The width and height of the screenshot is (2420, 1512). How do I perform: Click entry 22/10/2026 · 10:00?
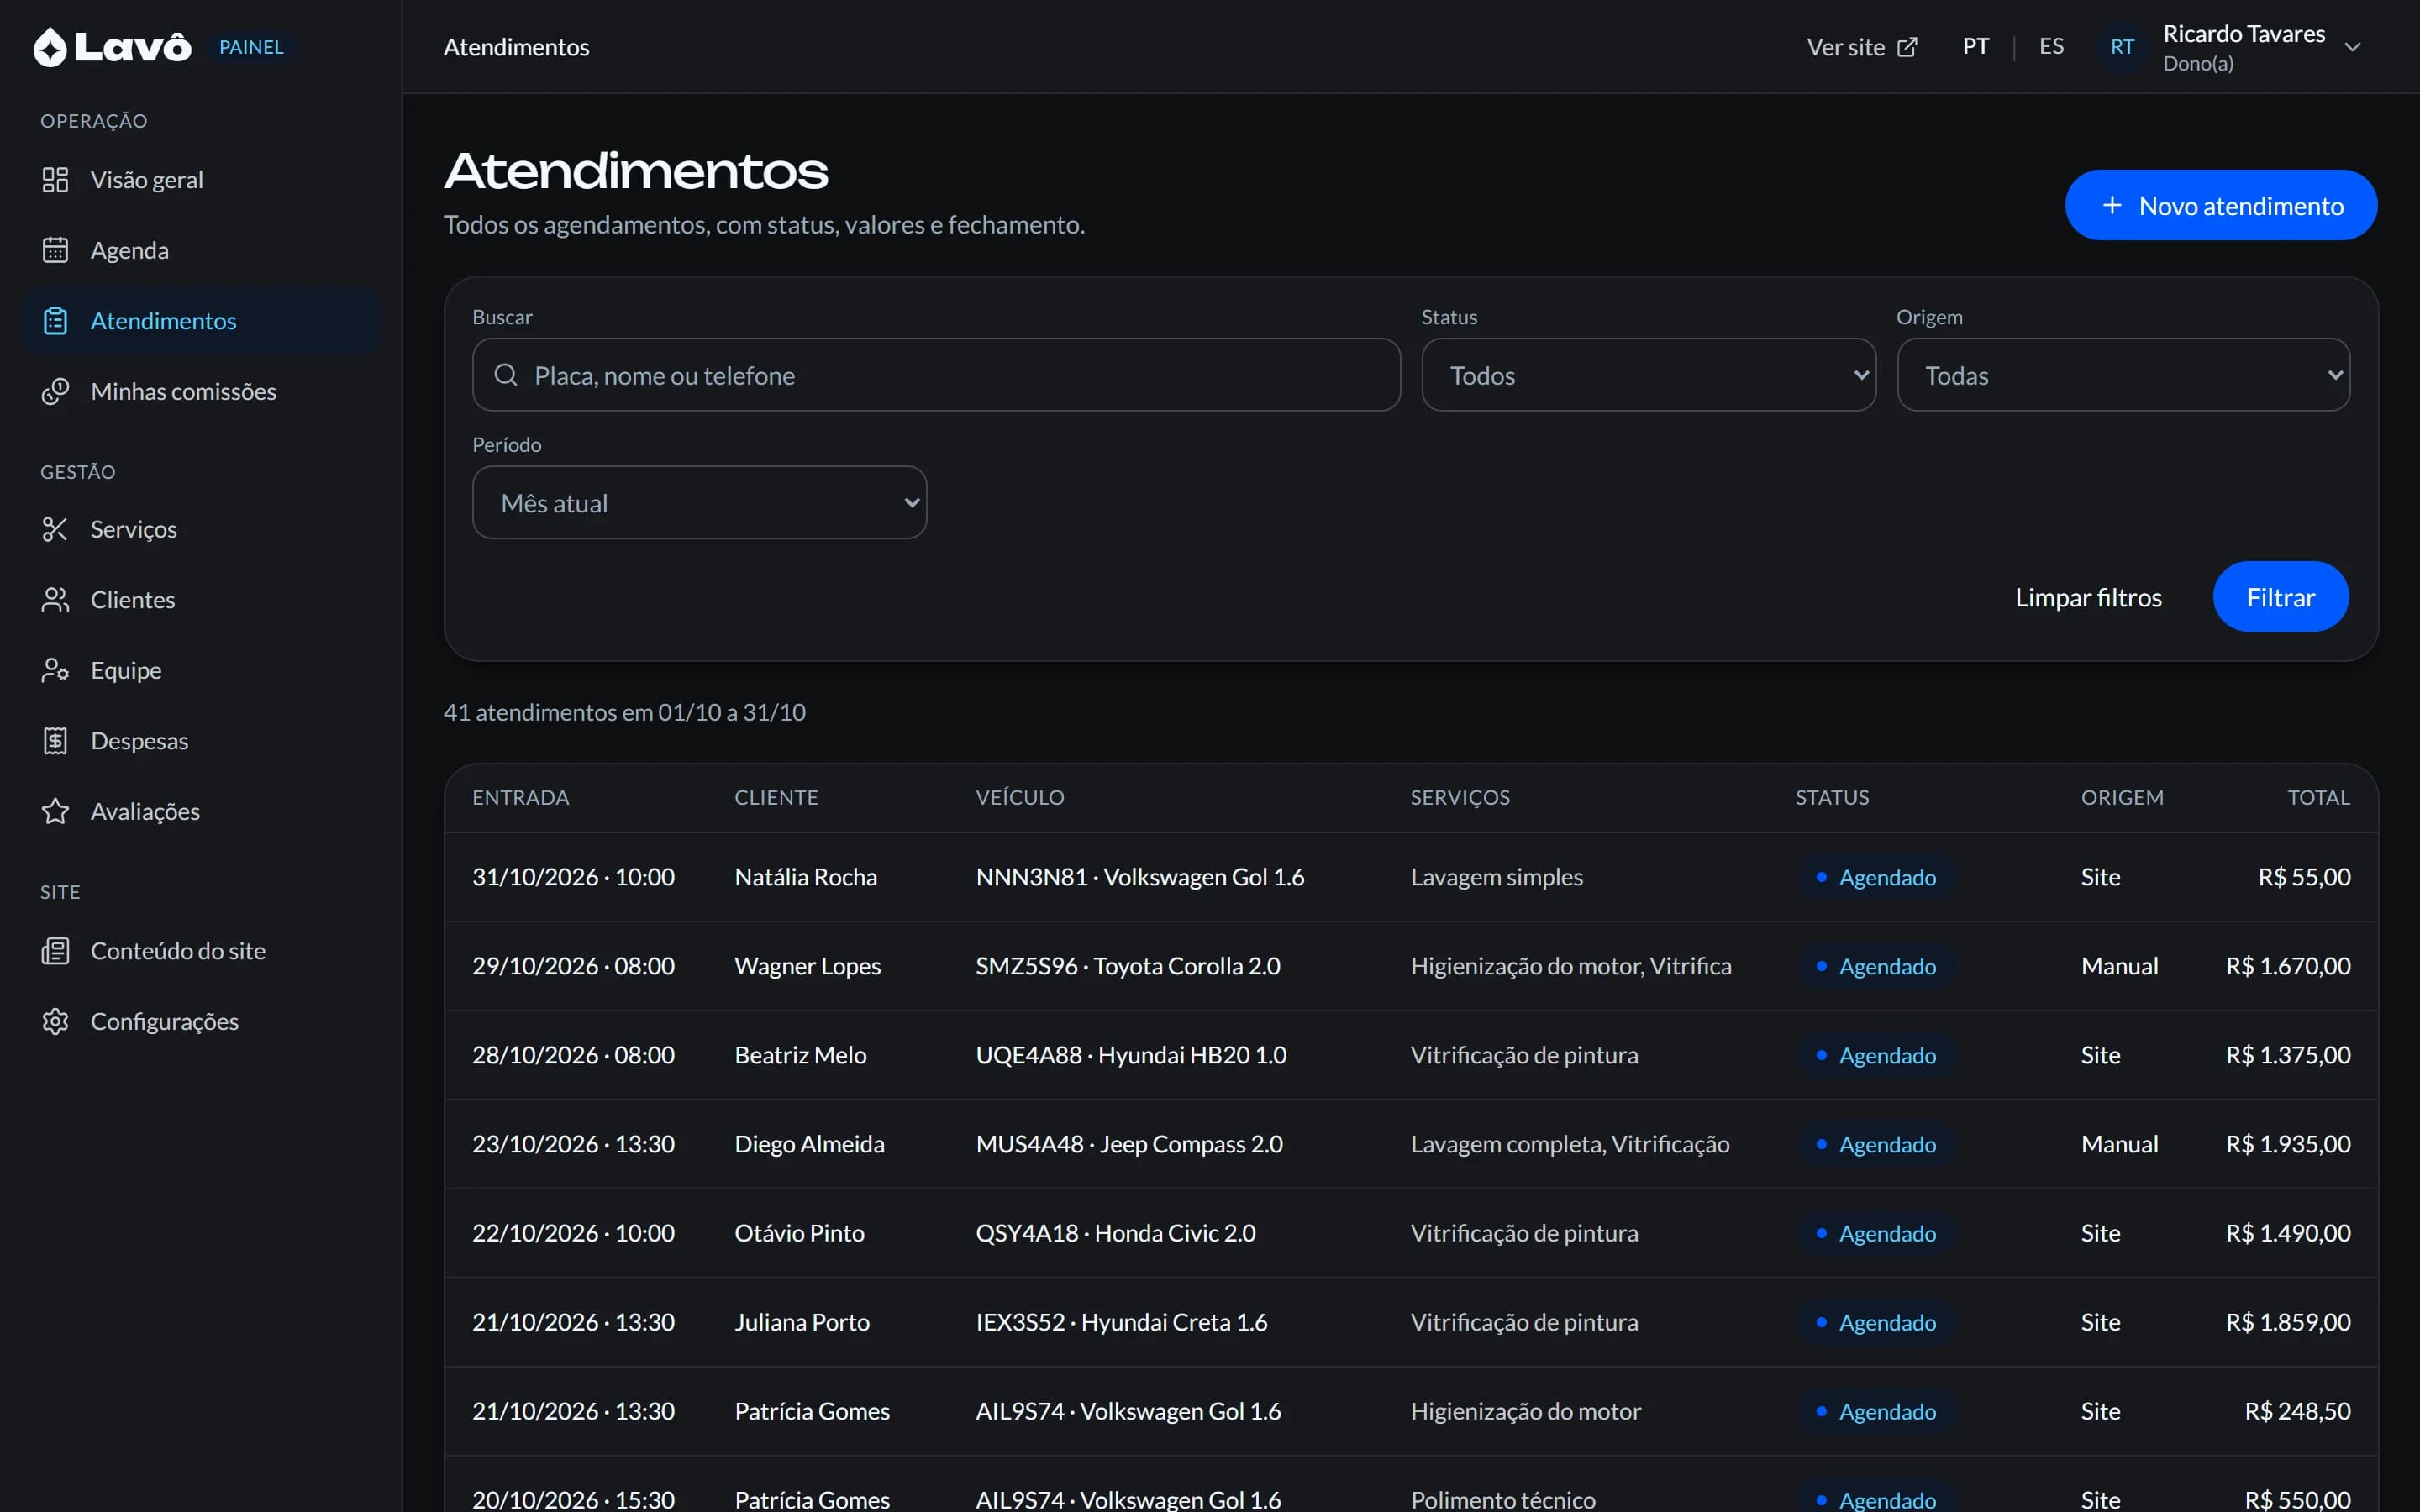pos(573,1233)
